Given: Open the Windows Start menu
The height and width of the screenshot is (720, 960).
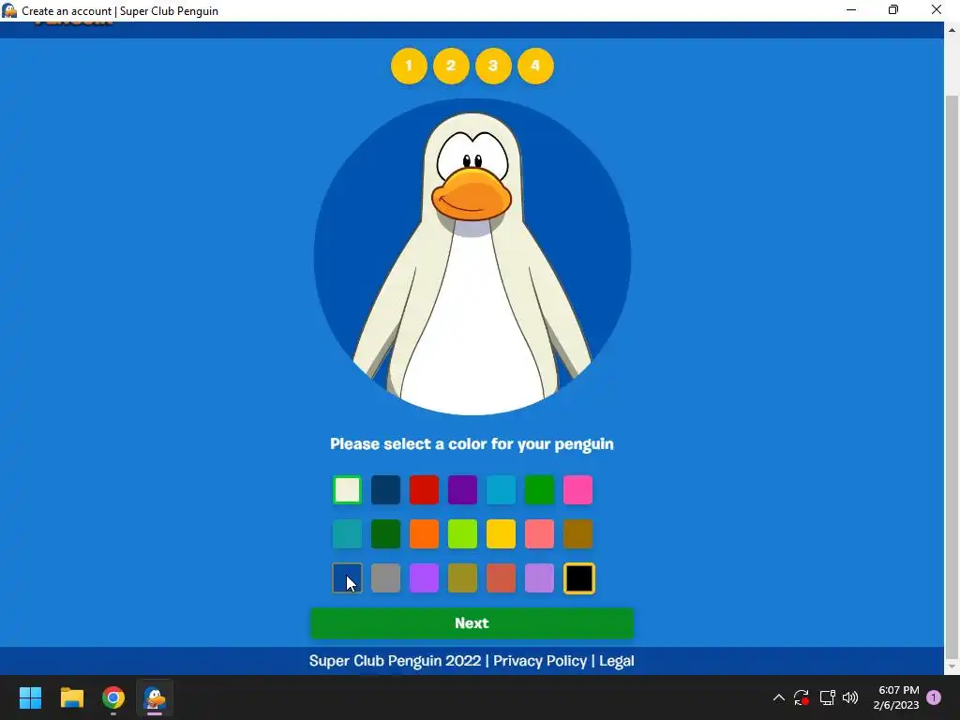Looking at the screenshot, I should 30,697.
